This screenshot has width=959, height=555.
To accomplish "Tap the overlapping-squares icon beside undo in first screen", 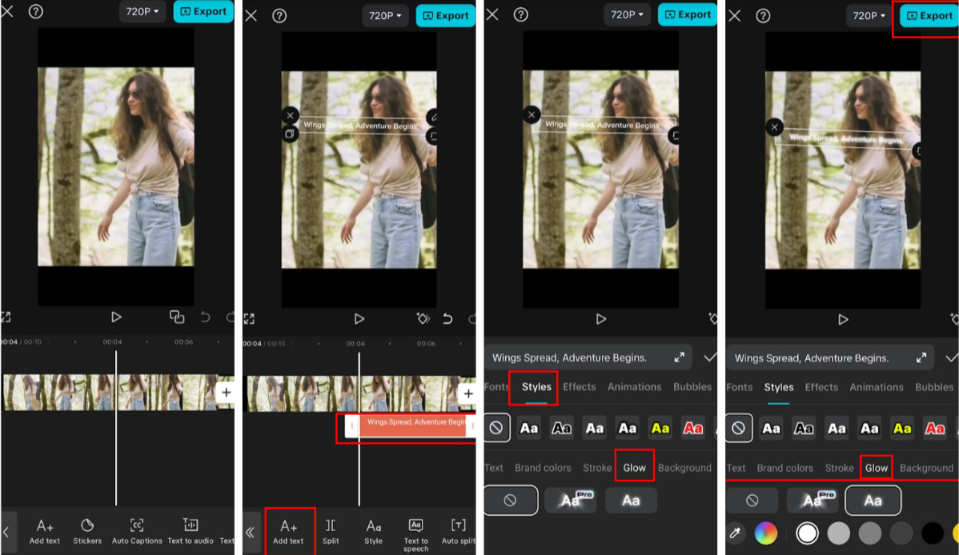I will (177, 317).
